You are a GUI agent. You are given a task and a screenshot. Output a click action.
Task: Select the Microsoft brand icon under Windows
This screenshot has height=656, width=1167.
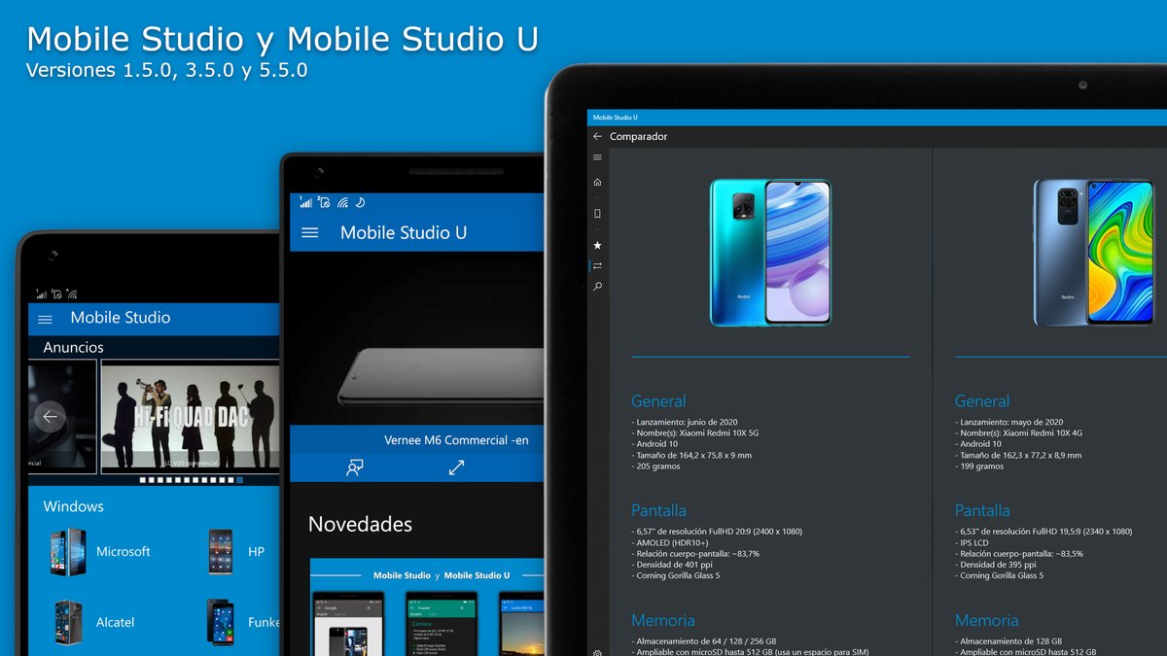[x=67, y=551]
